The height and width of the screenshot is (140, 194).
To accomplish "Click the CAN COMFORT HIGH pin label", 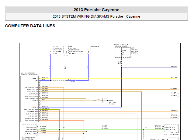I will tap(31, 109).
